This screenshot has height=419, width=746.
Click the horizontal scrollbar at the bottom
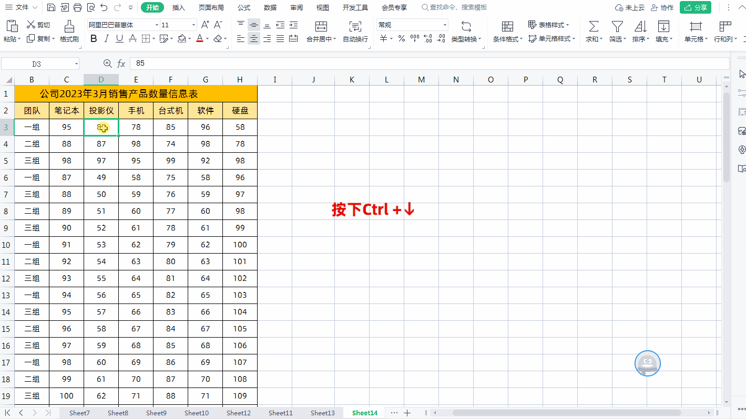(x=566, y=413)
